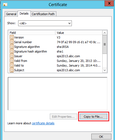This screenshot has height=140, width=115.
Task: Click the Serial number field icon
Action: pos(12,42)
